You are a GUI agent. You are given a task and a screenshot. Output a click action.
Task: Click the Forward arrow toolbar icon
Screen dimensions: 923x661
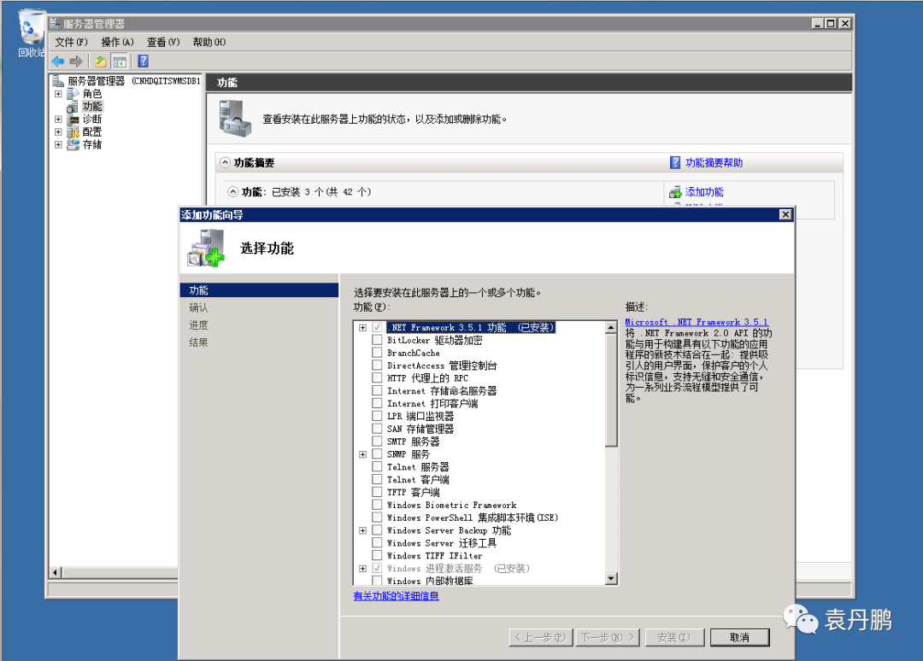tap(76, 61)
